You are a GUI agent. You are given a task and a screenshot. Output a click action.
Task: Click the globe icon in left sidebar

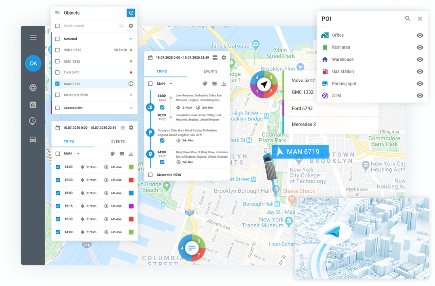click(x=33, y=88)
